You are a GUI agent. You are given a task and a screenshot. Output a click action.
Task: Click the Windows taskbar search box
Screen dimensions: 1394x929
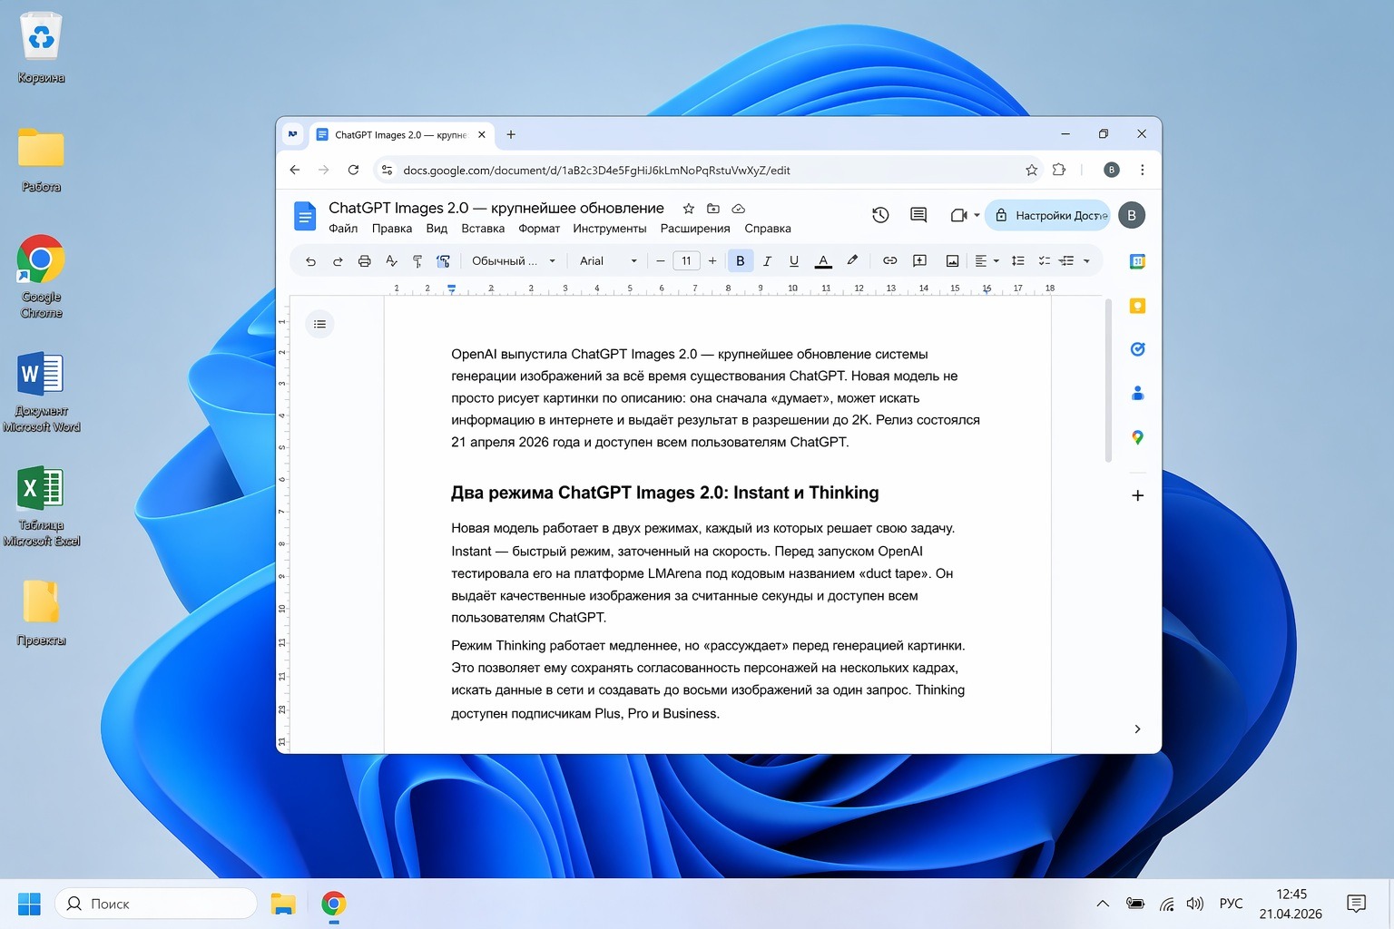pyautogui.click(x=156, y=904)
